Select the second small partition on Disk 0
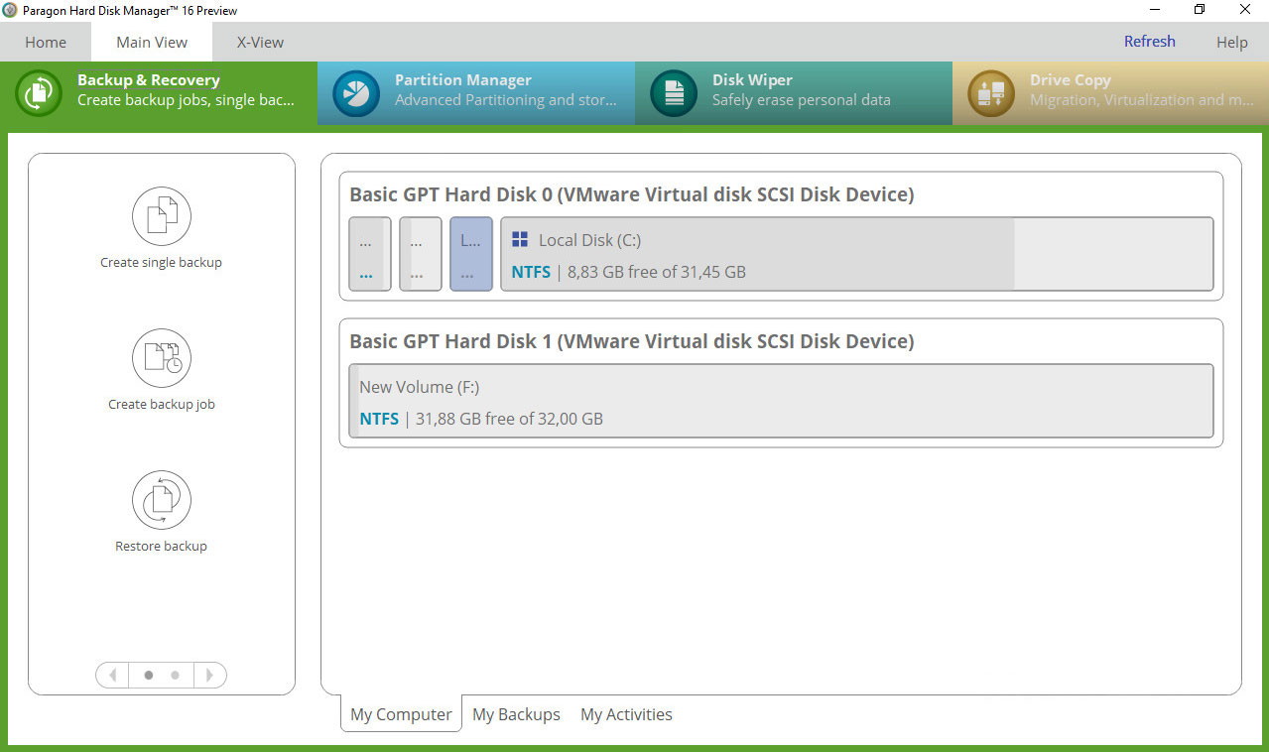Viewport: 1269px width, 752px height. click(421, 254)
